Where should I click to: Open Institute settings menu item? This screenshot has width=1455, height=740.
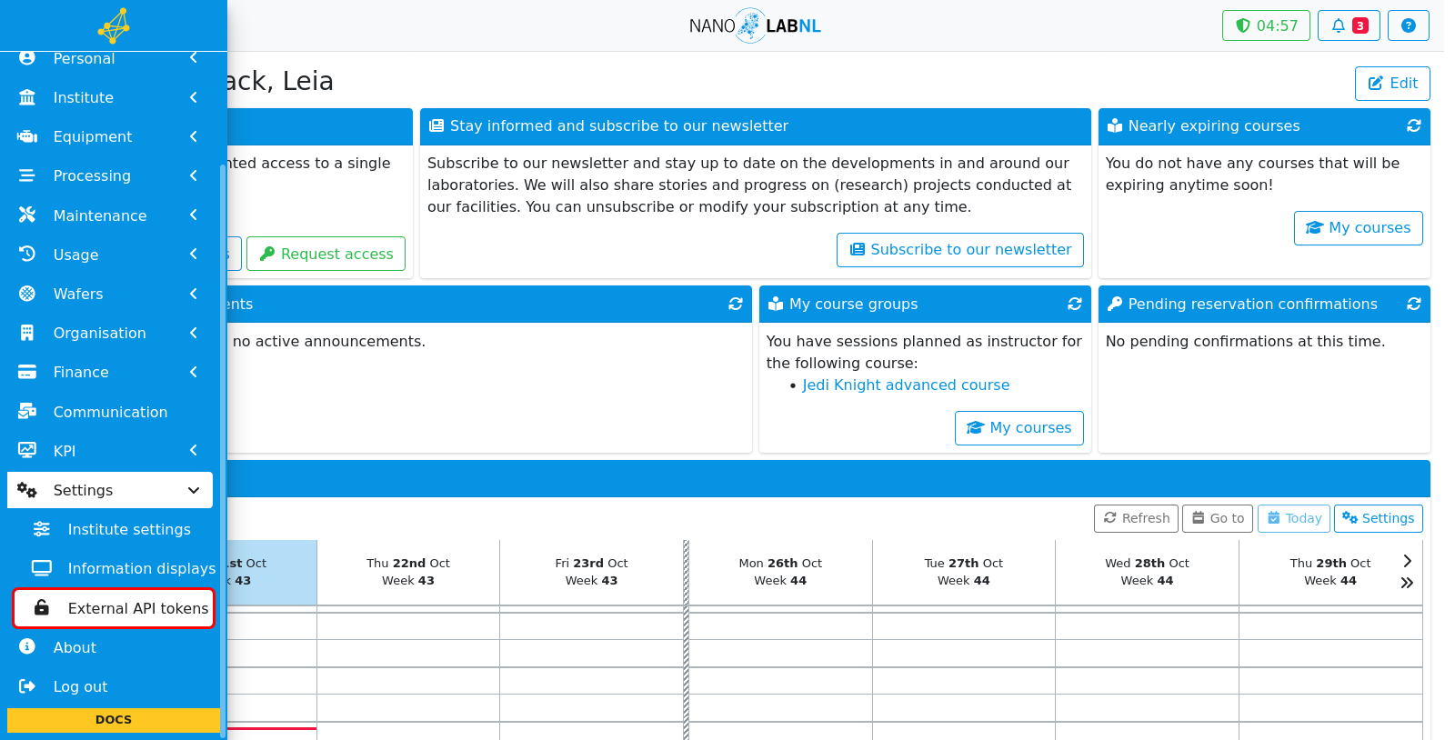[x=114, y=529]
